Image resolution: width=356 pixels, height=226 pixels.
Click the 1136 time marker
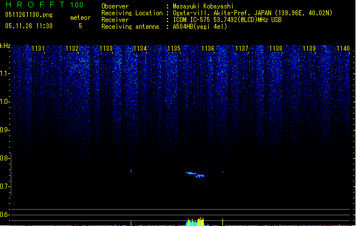click(x=208, y=49)
